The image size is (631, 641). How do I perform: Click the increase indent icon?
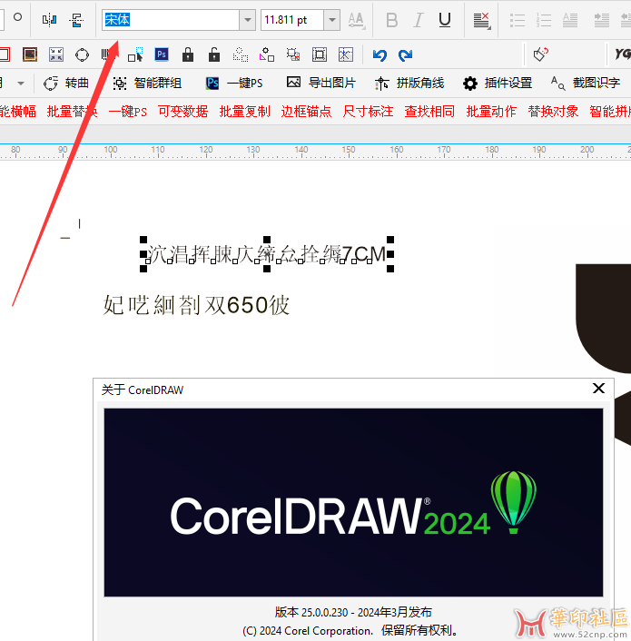pyautogui.click(x=602, y=20)
